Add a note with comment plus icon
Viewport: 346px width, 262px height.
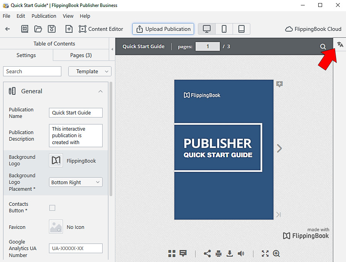tap(279, 84)
